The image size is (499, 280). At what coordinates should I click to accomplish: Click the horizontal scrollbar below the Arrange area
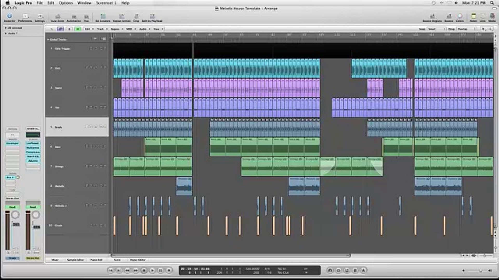tap(231, 256)
